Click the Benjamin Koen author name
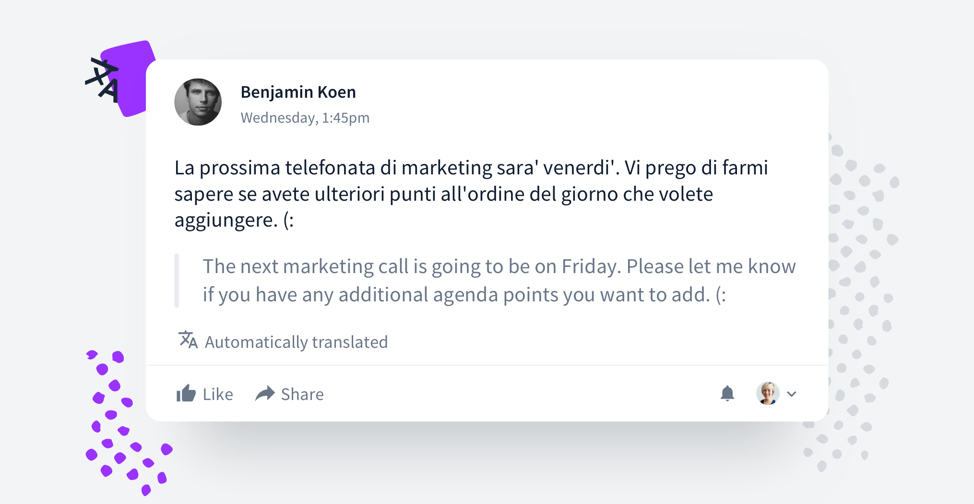The height and width of the screenshot is (504, 974). (298, 92)
